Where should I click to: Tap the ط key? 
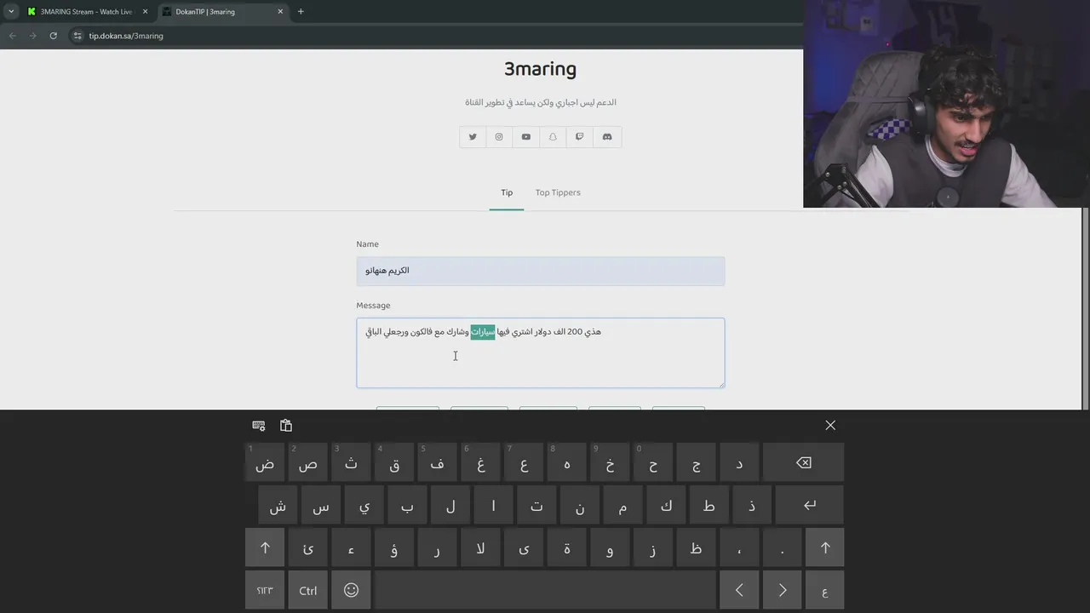tap(708, 505)
